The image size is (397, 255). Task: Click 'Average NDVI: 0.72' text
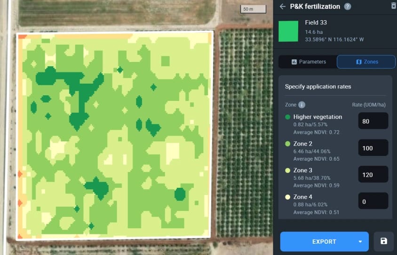(x=316, y=132)
